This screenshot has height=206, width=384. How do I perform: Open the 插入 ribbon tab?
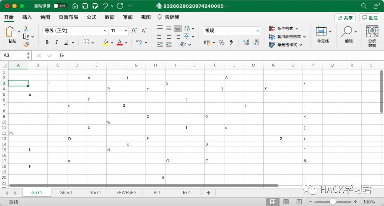(x=27, y=17)
